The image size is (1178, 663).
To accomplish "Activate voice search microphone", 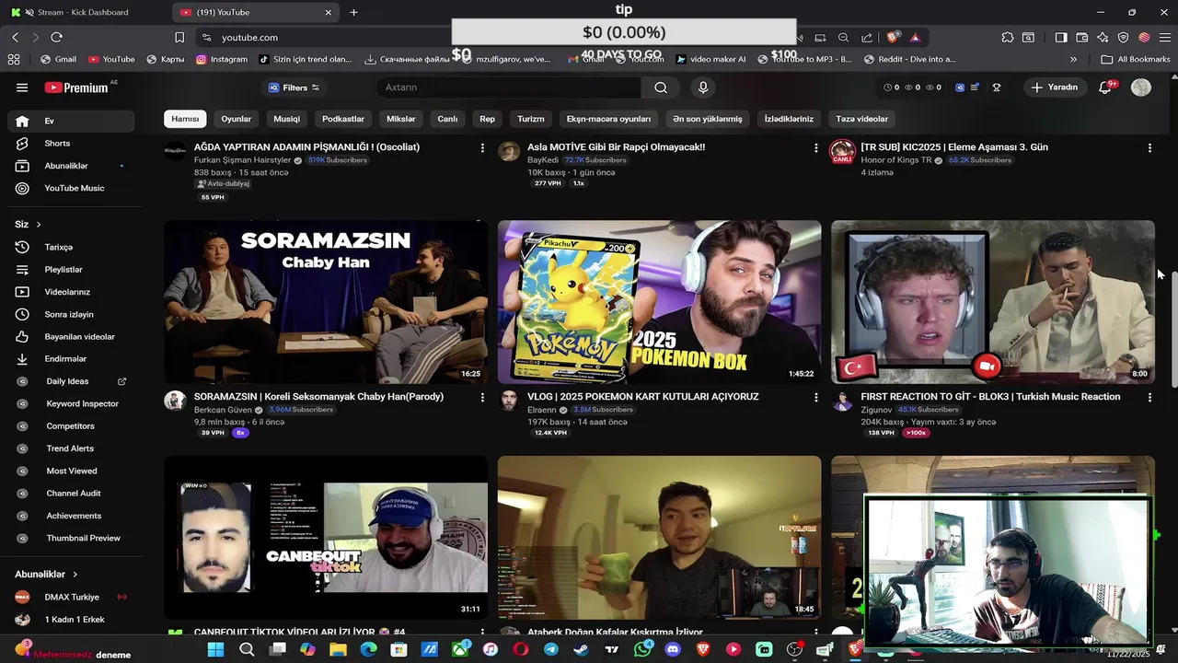I will (x=703, y=87).
